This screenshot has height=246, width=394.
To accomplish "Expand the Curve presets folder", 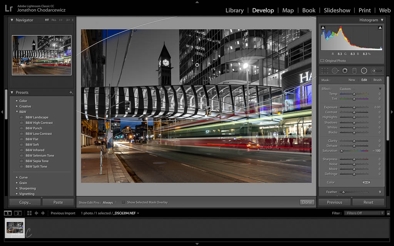I will [17, 178].
